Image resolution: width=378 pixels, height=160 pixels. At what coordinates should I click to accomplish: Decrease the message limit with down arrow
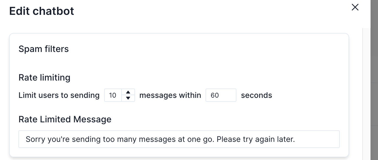(128, 98)
